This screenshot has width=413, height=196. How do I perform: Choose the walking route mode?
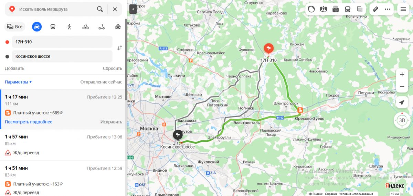pyautogui.click(x=69, y=27)
